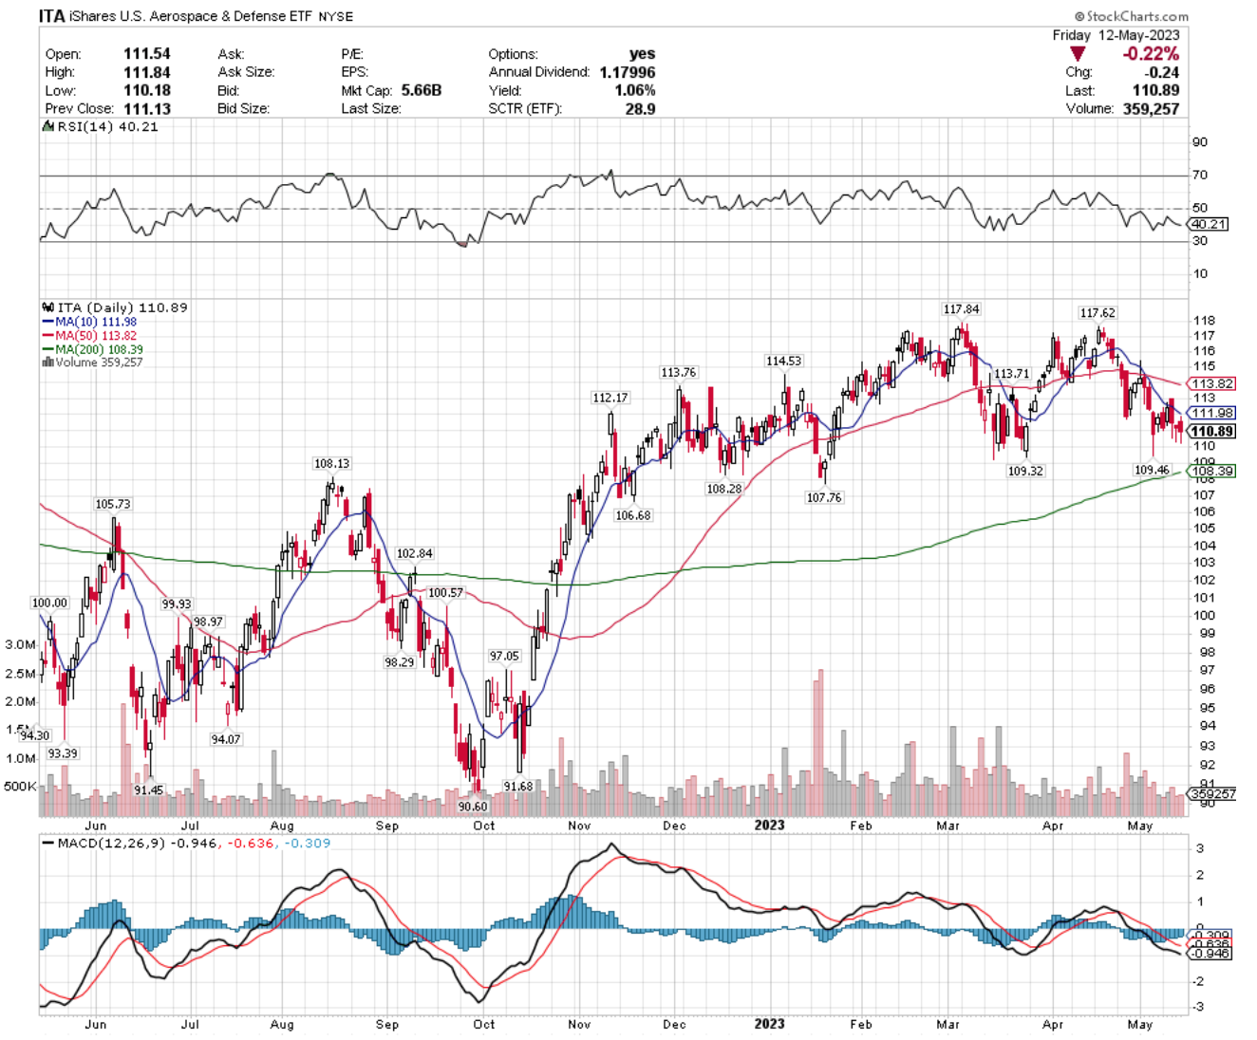Click the -0.22% percent change value
Viewport: 1257px width, 1040px height.
tap(1151, 54)
